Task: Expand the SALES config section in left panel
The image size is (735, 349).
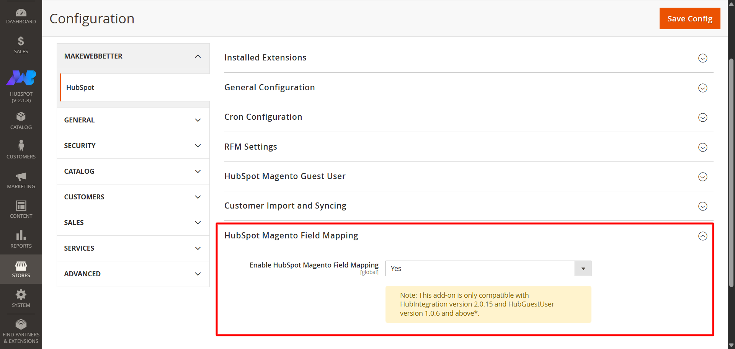Action: (x=133, y=223)
